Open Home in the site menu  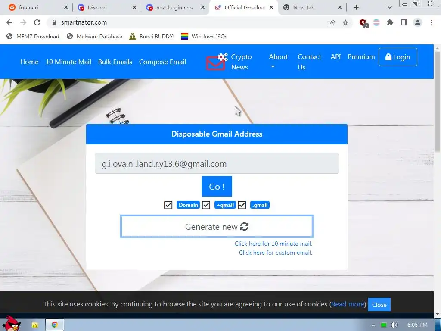pyautogui.click(x=29, y=62)
